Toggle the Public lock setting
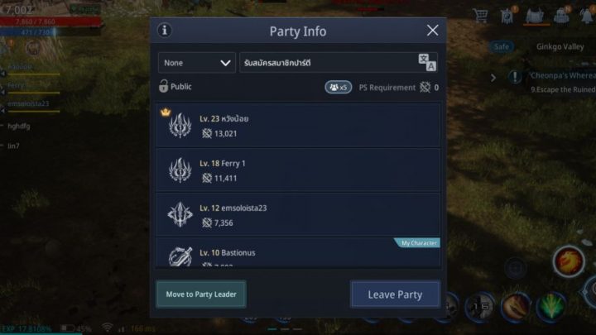596x335 pixels. click(x=175, y=87)
